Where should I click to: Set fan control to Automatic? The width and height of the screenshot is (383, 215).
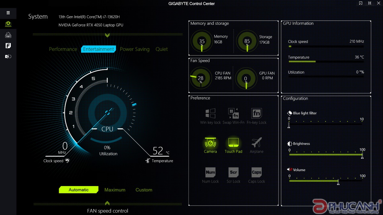[79, 190]
